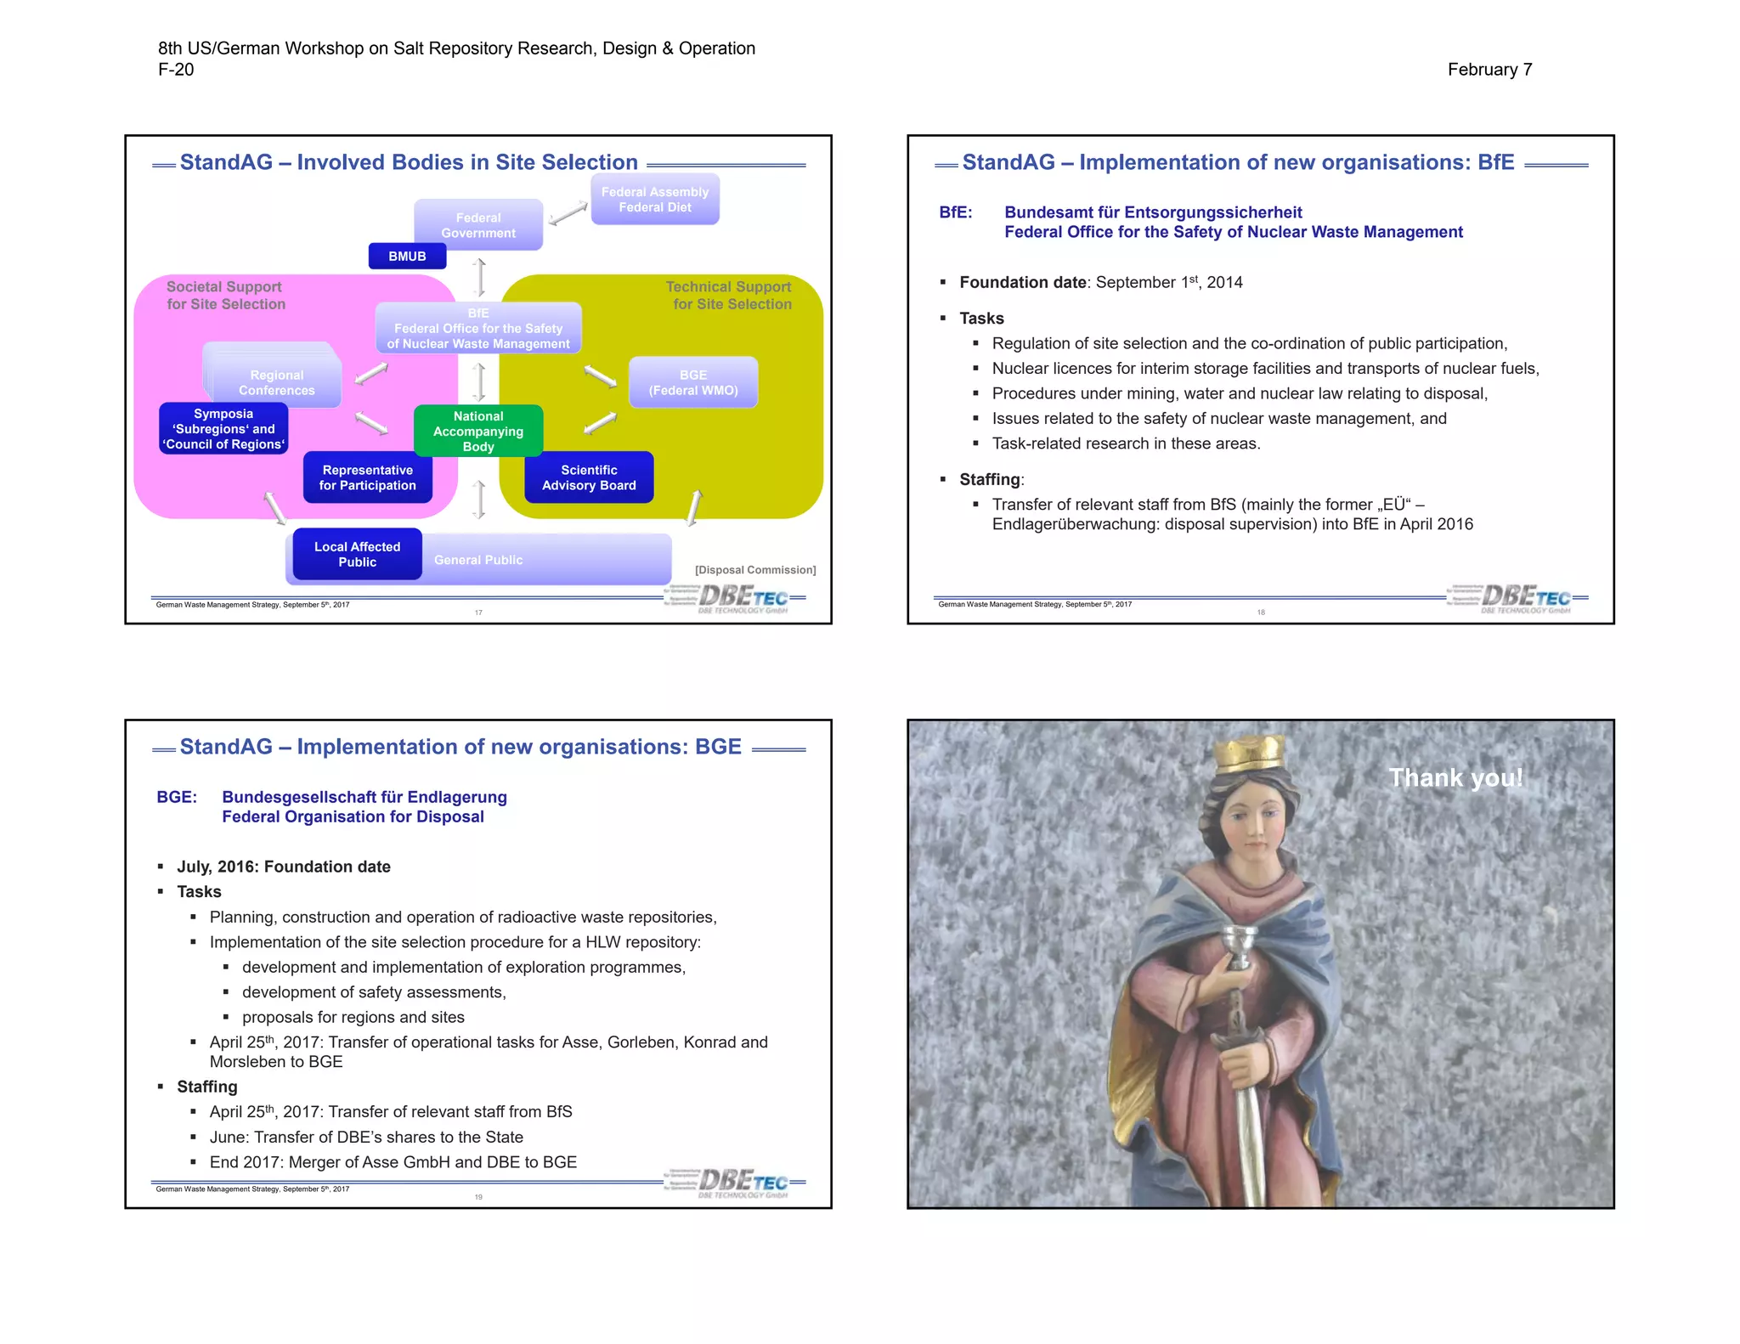Viewport: 1740px width, 1344px height.
Task: Click the Symposia Subregions box
Action: [223, 428]
